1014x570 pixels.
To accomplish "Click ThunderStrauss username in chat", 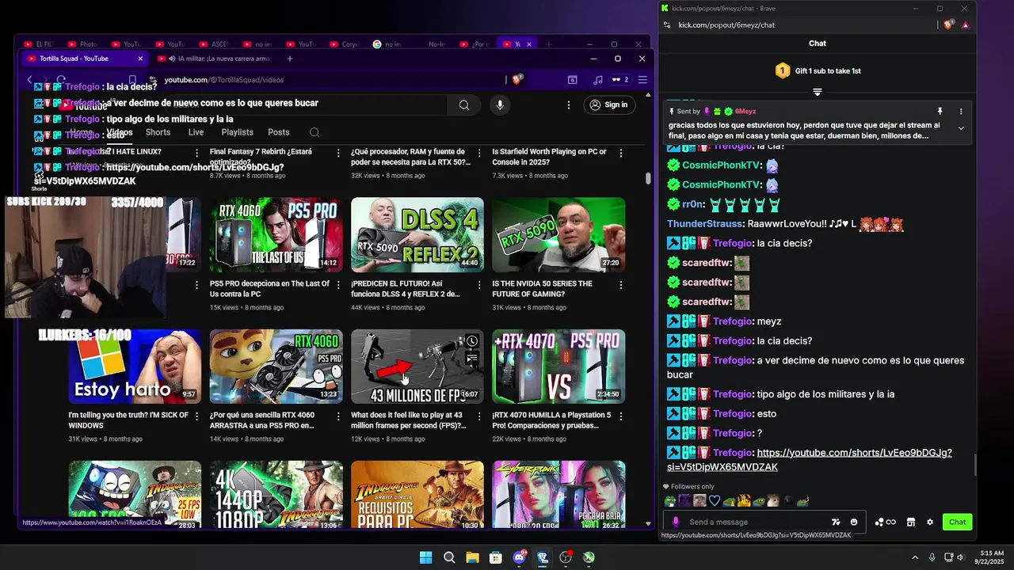I will pyautogui.click(x=703, y=224).
